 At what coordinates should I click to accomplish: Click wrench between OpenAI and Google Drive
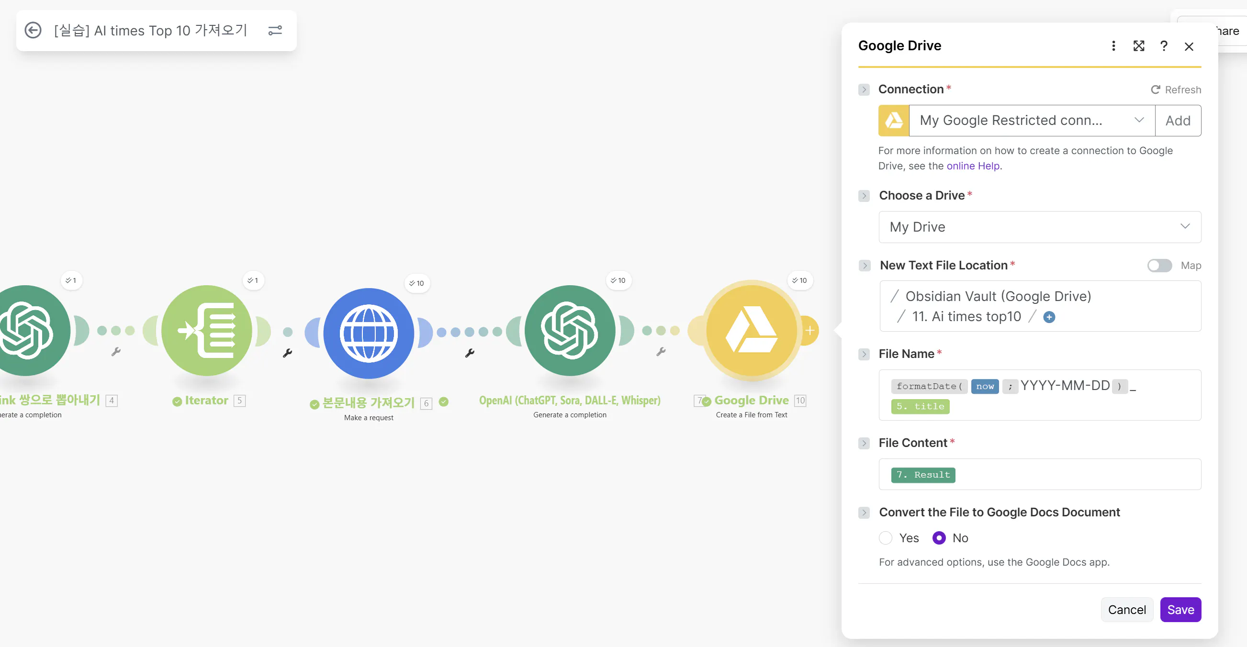coord(661,352)
